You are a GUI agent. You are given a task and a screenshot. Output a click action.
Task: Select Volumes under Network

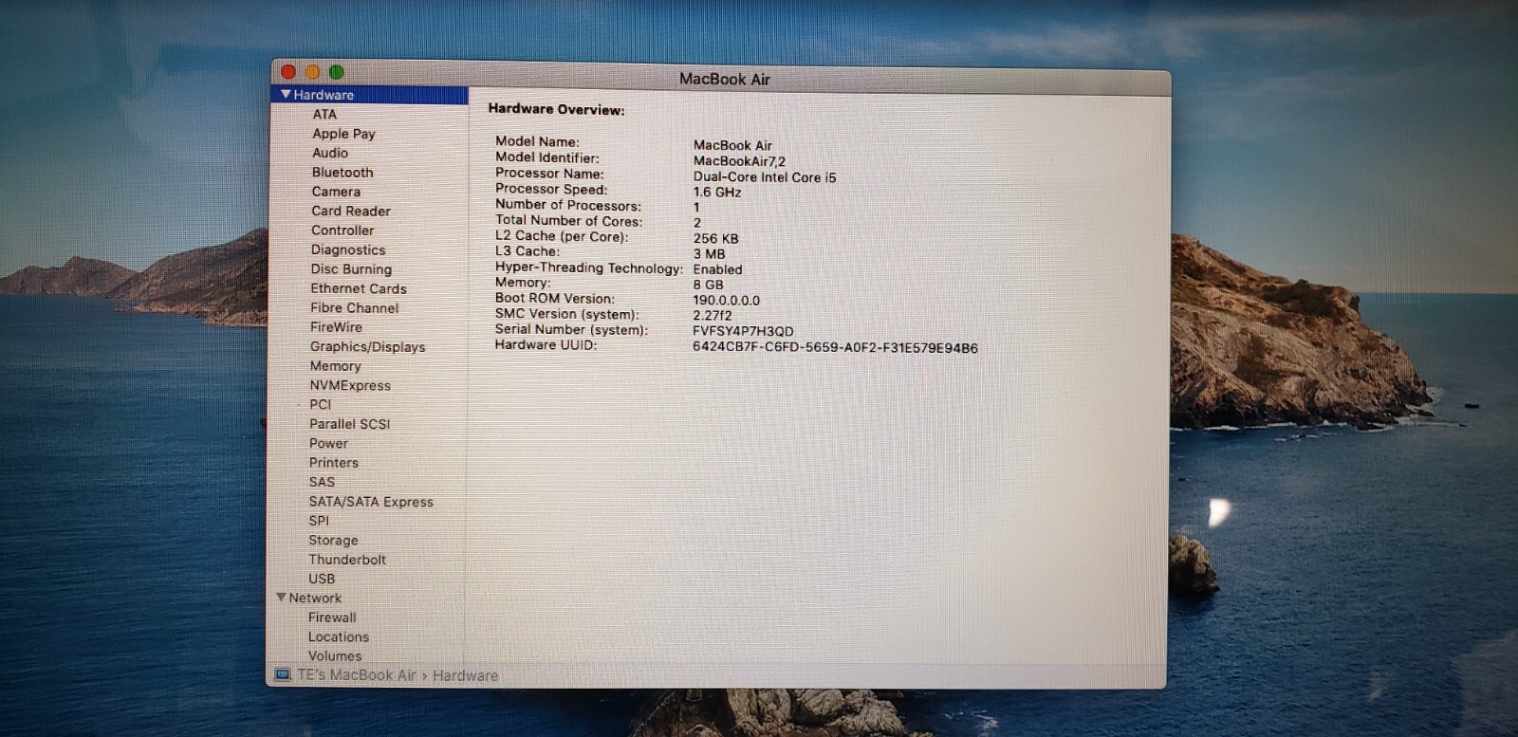tap(335, 655)
